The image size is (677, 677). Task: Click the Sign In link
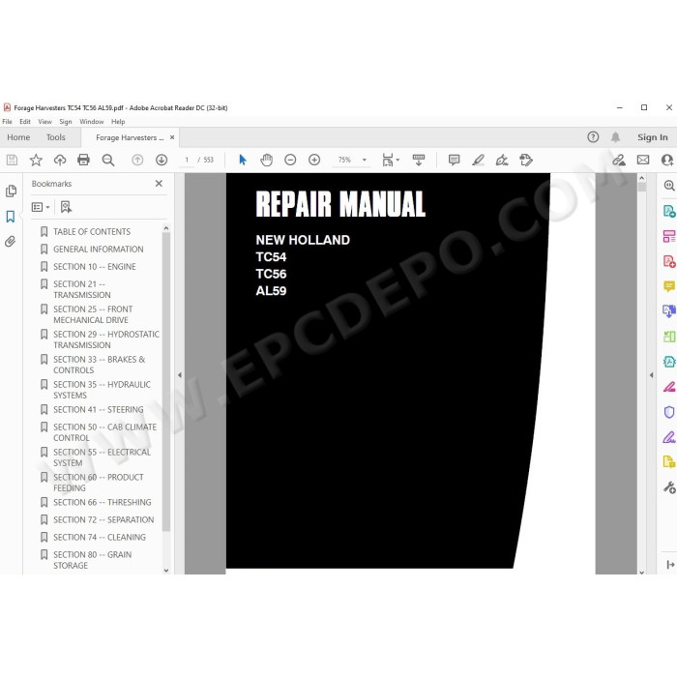[653, 137]
